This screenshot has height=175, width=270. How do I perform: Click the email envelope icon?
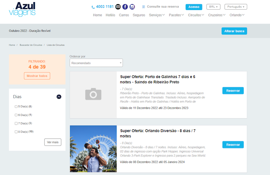(118, 7)
